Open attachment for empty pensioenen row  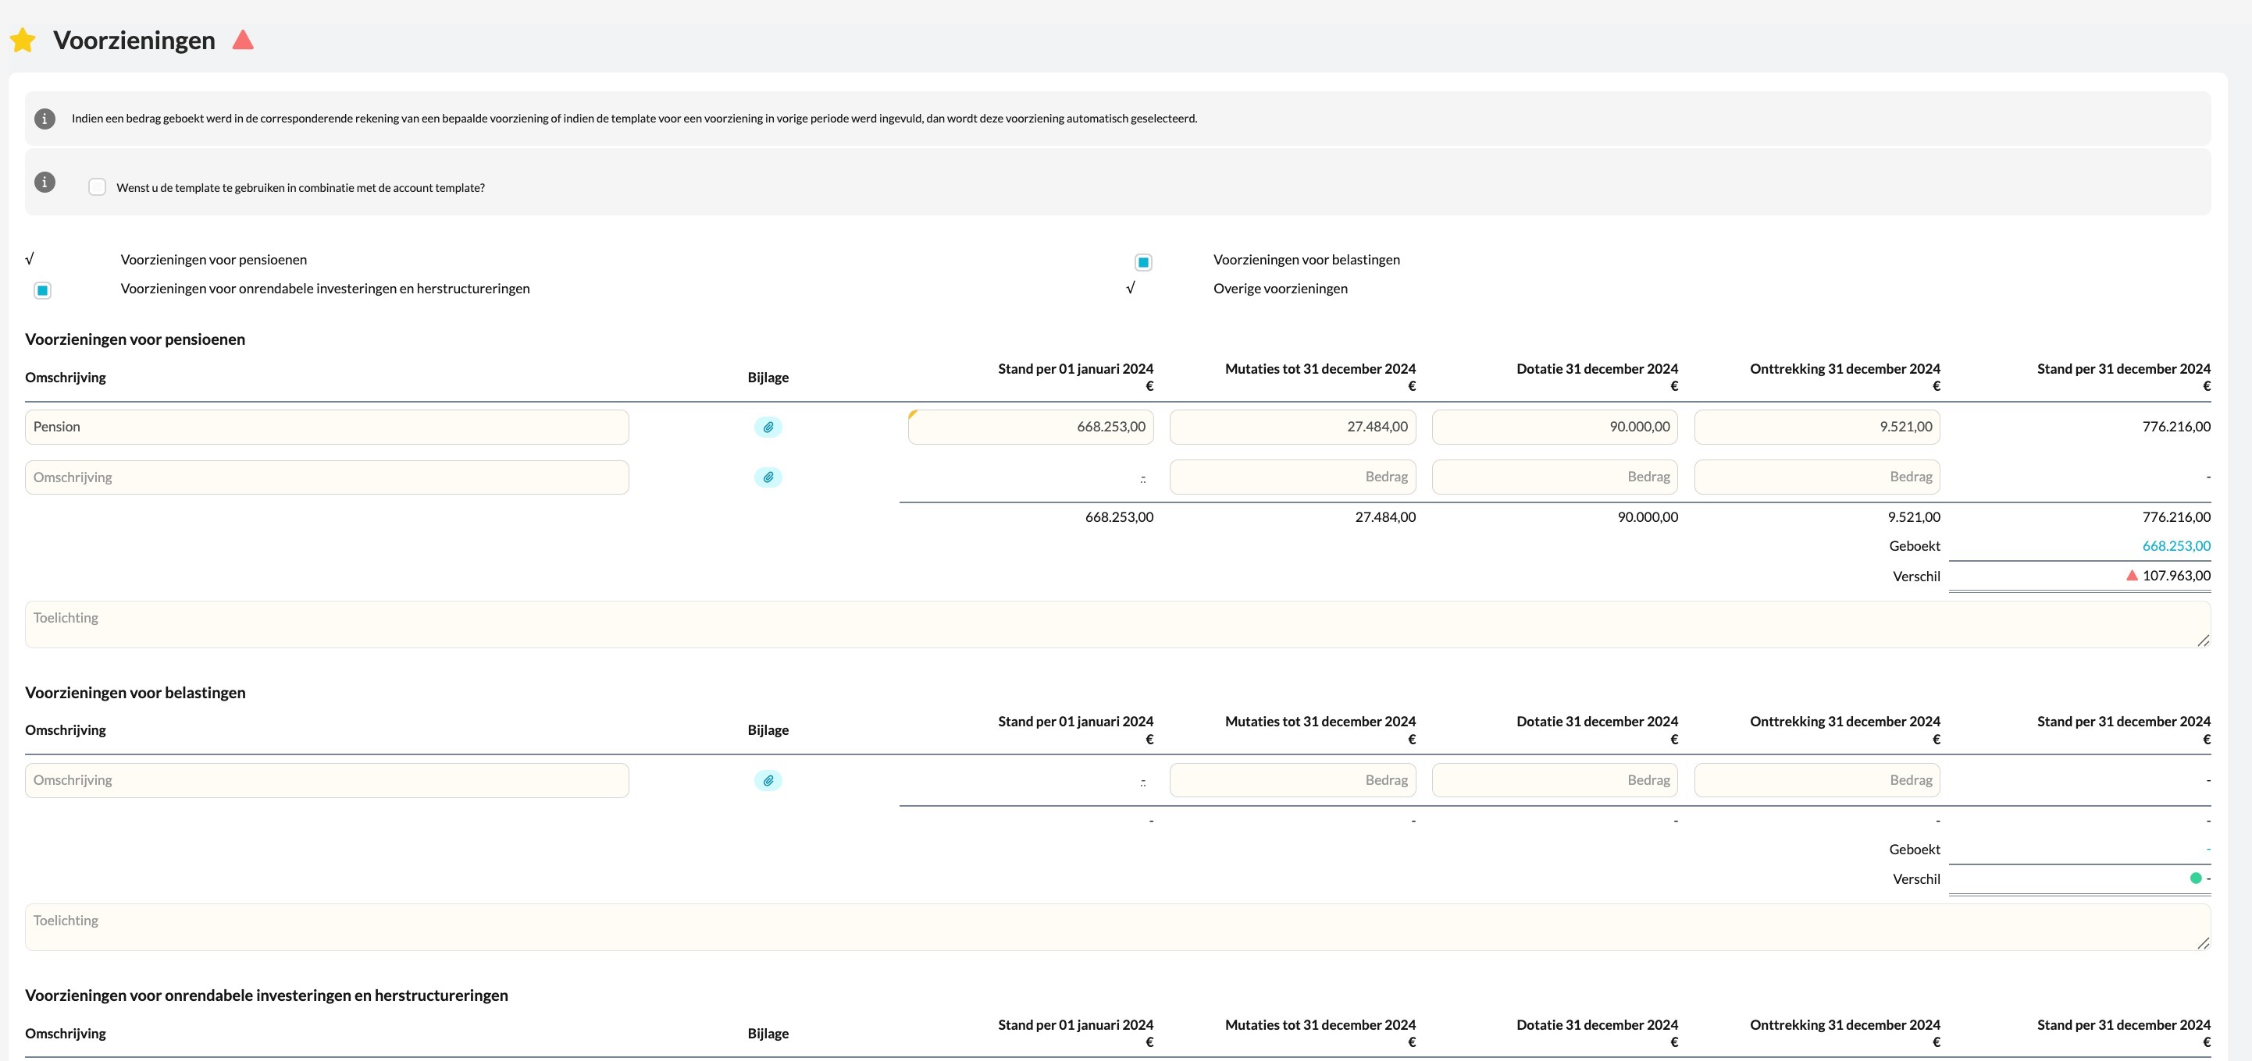click(768, 477)
